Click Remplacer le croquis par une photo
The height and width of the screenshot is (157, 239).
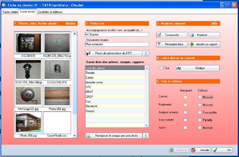coord(114,136)
